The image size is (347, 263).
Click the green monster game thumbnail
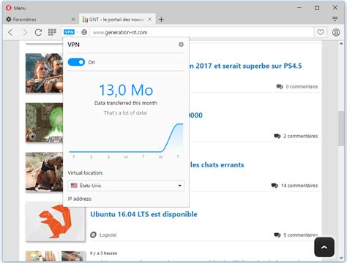44,123
